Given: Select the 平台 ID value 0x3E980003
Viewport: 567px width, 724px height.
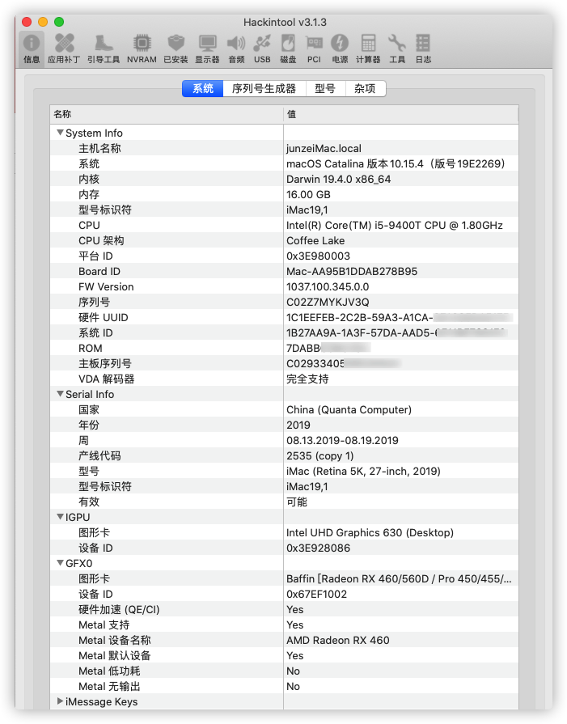Looking at the screenshot, I should click(x=318, y=256).
